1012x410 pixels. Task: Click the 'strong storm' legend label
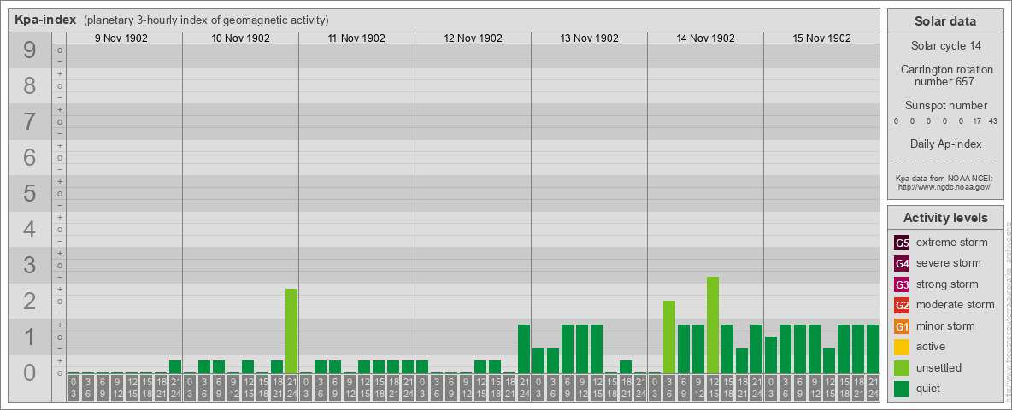pyautogui.click(x=947, y=284)
